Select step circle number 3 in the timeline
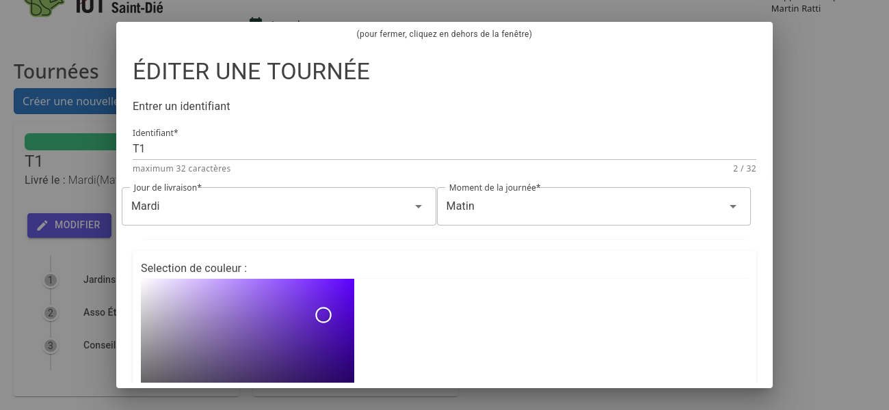Screen dimensions: 889x410 point(50,346)
